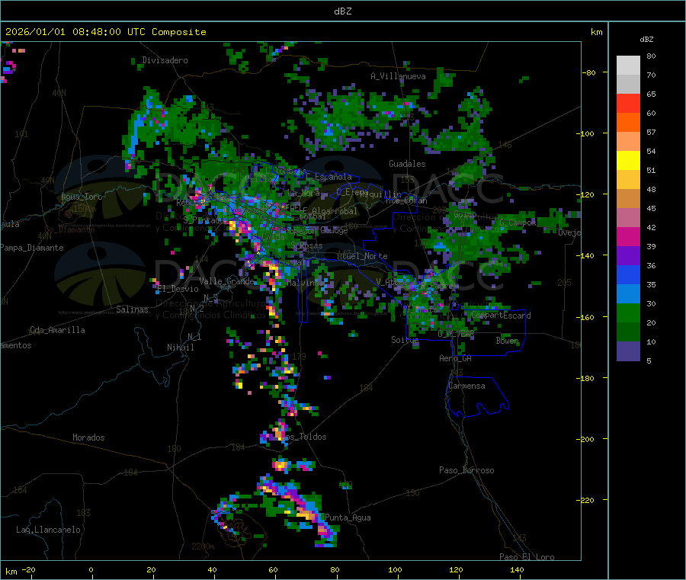Click the 'Guadales' map label
The height and width of the screenshot is (580, 686).
tap(407, 164)
